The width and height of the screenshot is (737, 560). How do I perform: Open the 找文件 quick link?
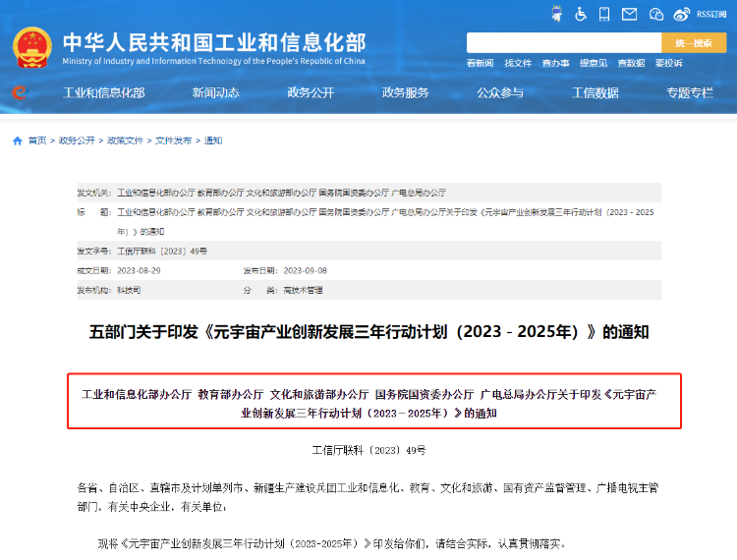pos(518,63)
